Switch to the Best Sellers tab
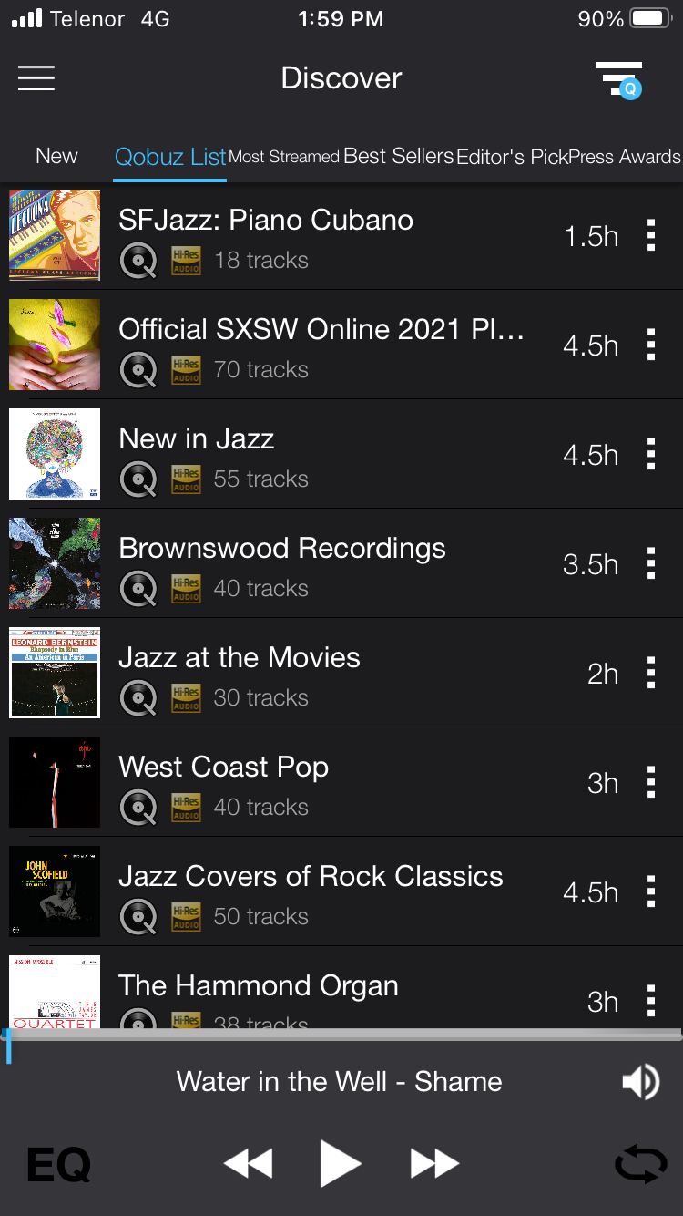 click(x=398, y=156)
